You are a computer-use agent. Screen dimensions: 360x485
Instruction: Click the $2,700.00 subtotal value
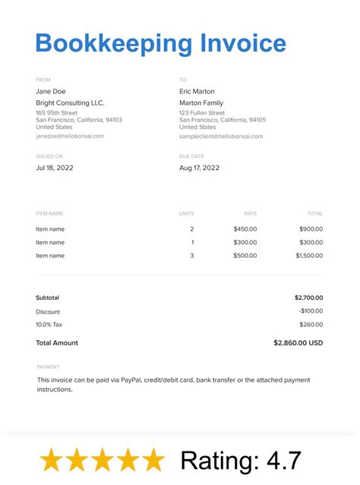point(308,298)
